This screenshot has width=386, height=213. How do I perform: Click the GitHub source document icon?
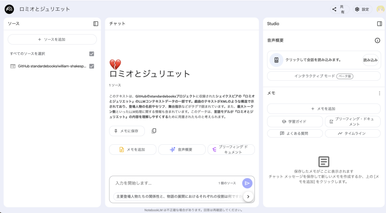(13, 66)
